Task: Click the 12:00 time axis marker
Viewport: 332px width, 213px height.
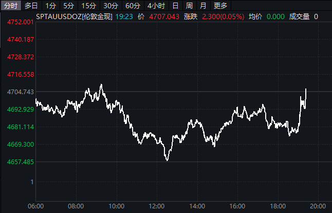Action: tap(157, 206)
